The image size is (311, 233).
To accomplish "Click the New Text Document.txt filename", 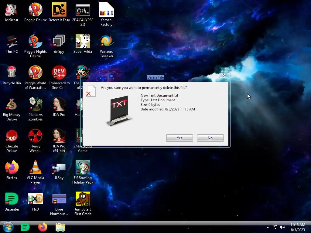I will point(159,96).
